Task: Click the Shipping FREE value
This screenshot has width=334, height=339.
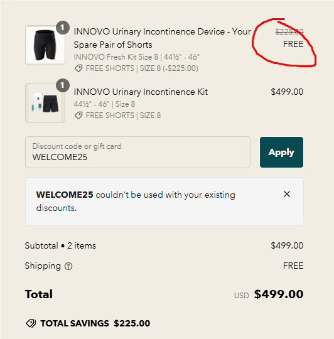Action: click(x=293, y=266)
